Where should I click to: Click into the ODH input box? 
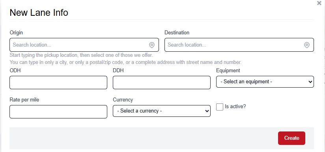[58, 83]
